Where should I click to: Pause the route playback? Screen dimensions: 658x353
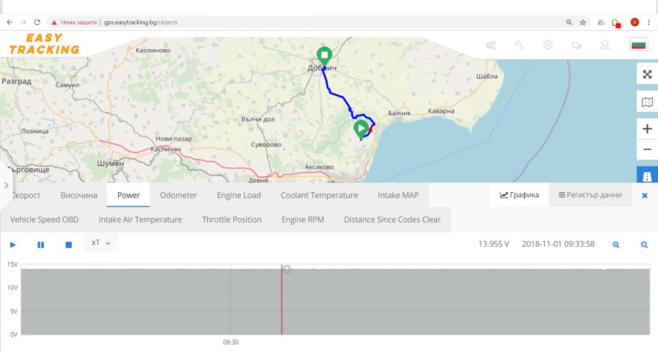(x=40, y=245)
